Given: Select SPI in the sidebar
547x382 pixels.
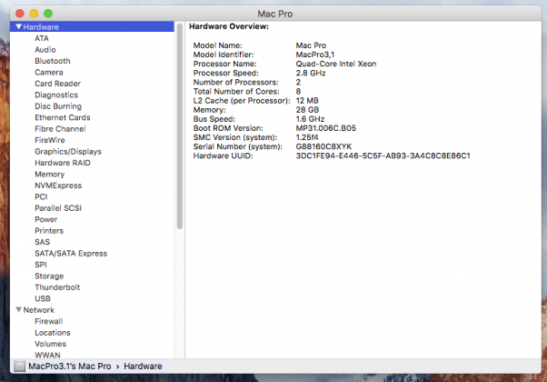Looking at the screenshot, I should click(41, 265).
